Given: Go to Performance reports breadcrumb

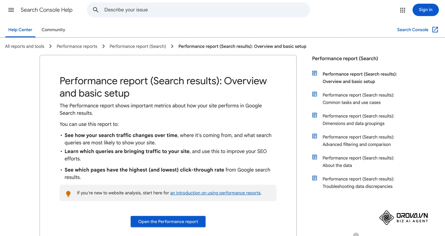Looking at the screenshot, I should point(77,46).
